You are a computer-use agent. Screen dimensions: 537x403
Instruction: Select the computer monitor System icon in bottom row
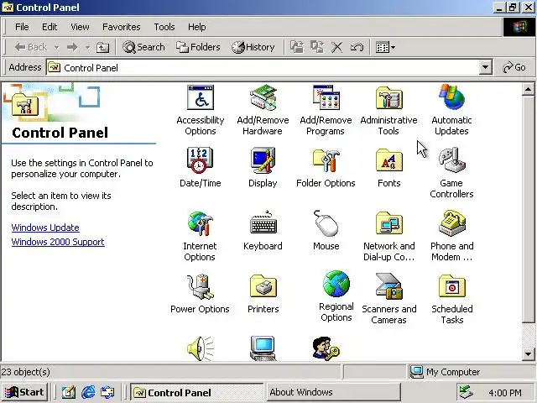pos(263,348)
